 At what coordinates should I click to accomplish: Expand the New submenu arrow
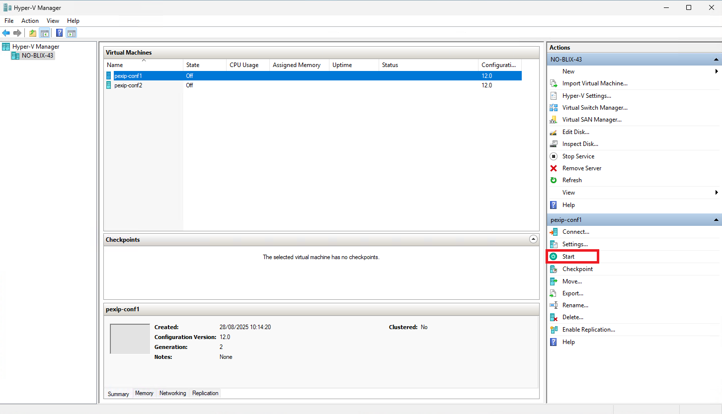[717, 71]
